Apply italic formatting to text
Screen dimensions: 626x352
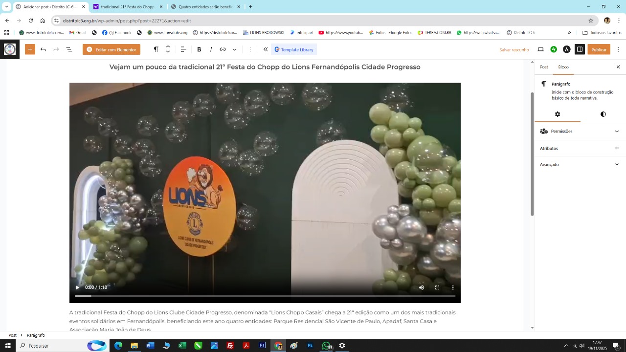pos(211,49)
